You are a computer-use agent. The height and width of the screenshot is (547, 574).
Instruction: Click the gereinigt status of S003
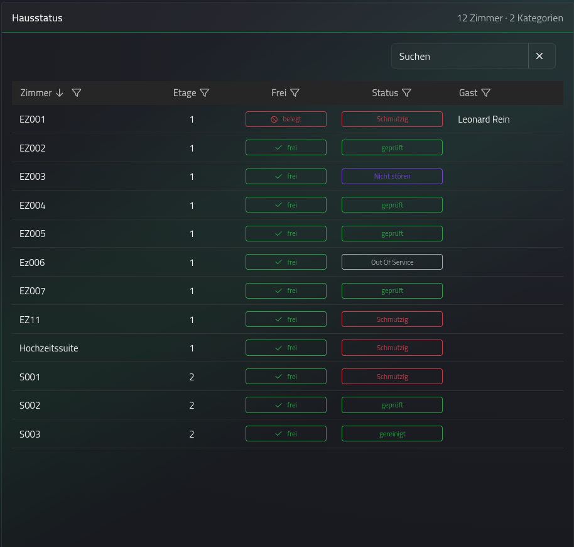coord(392,433)
